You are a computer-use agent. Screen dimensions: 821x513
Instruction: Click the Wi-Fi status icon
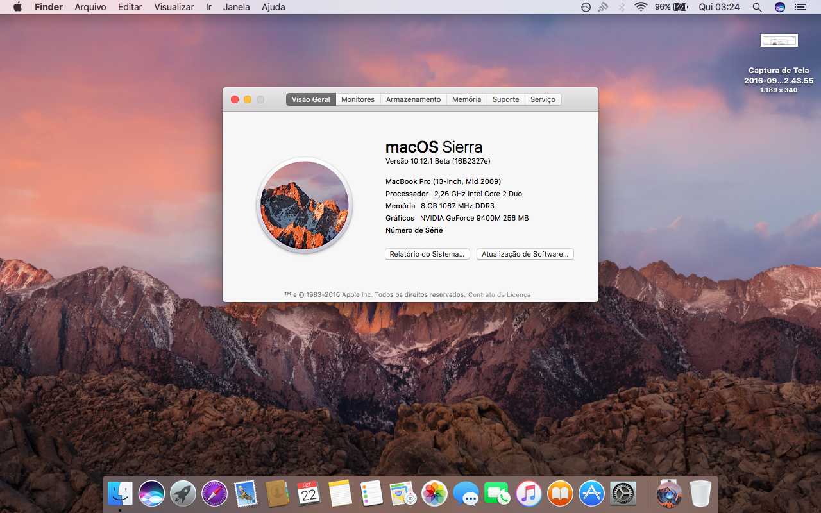641,7
